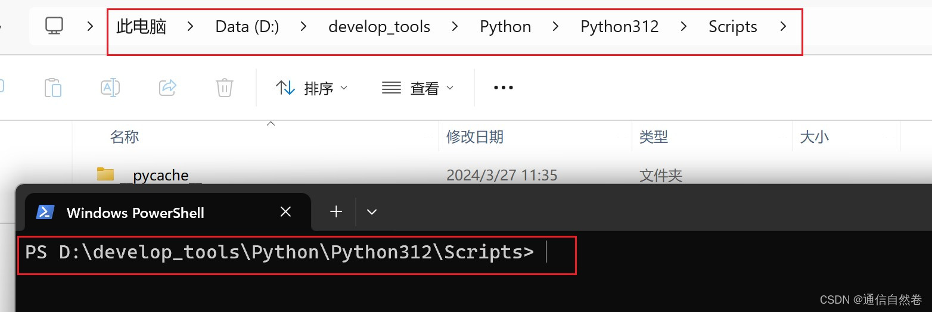Image resolution: width=932 pixels, height=312 pixels.
Task: Select Python breadcrumb segment
Action: coord(505,26)
